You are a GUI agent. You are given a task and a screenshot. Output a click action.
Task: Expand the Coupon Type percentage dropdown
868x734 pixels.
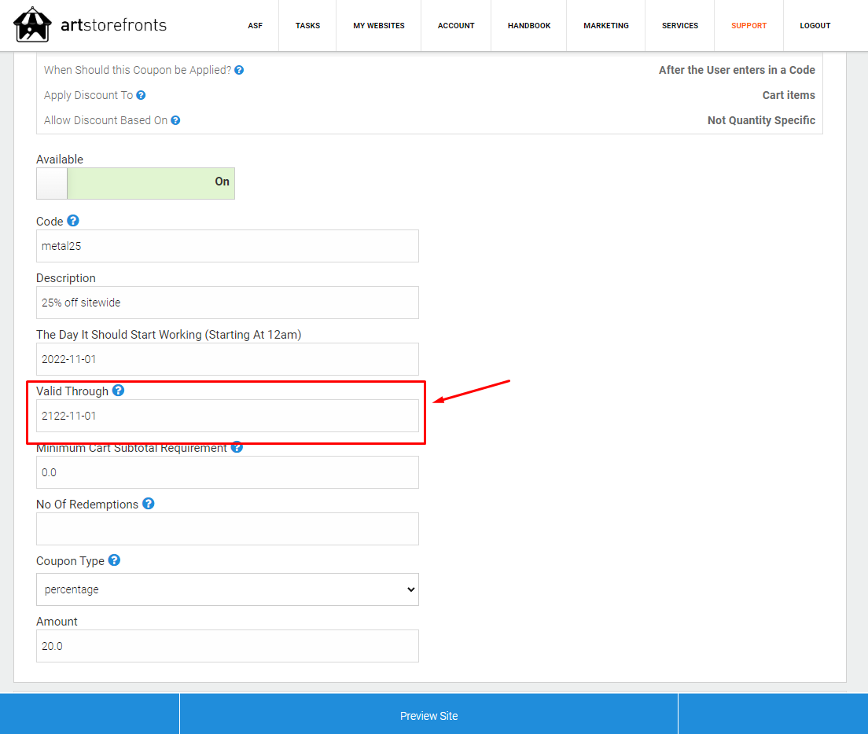(x=227, y=589)
